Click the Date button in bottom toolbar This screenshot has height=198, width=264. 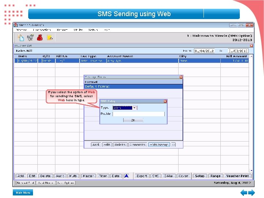(115, 176)
